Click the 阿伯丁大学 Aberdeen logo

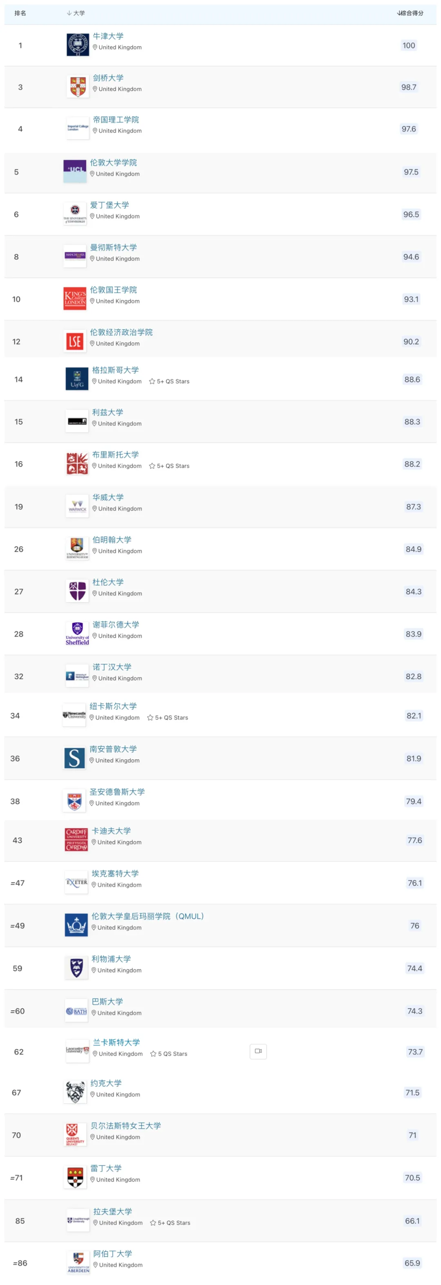(x=78, y=1263)
